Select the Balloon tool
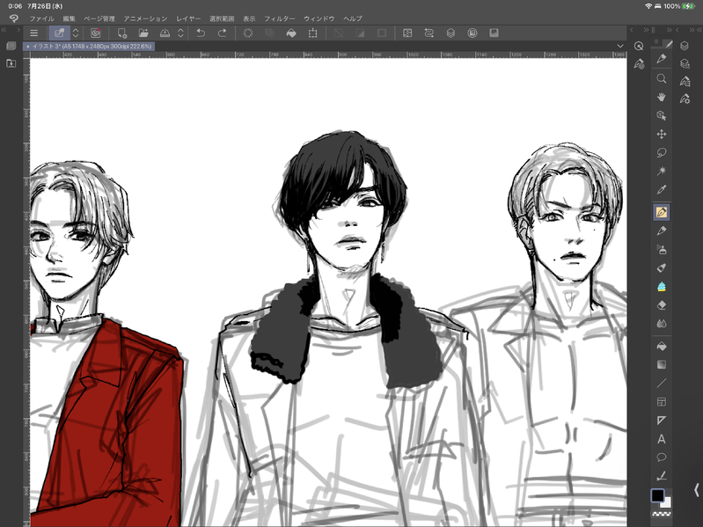Viewport: 703px width, 527px height. coord(662,457)
